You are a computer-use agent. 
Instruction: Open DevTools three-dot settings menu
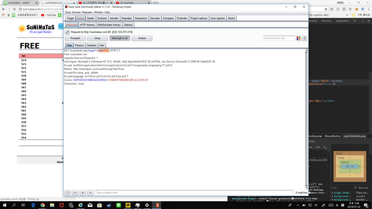363,21
